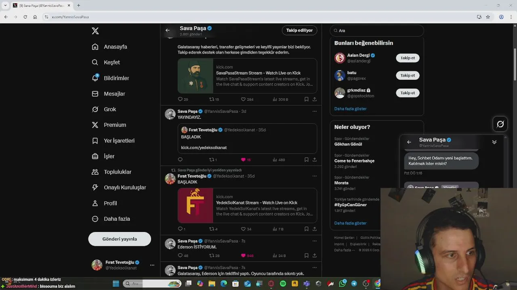Open more options on Ederson İSTİYORUM post
This screenshot has width=517, height=290.
(x=314, y=241)
